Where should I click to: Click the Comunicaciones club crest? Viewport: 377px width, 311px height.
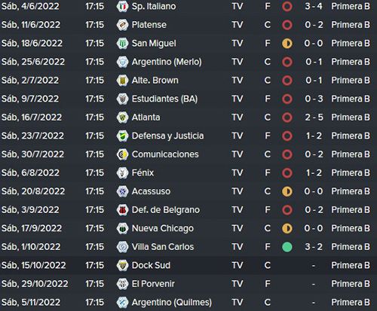click(x=122, y=154)
